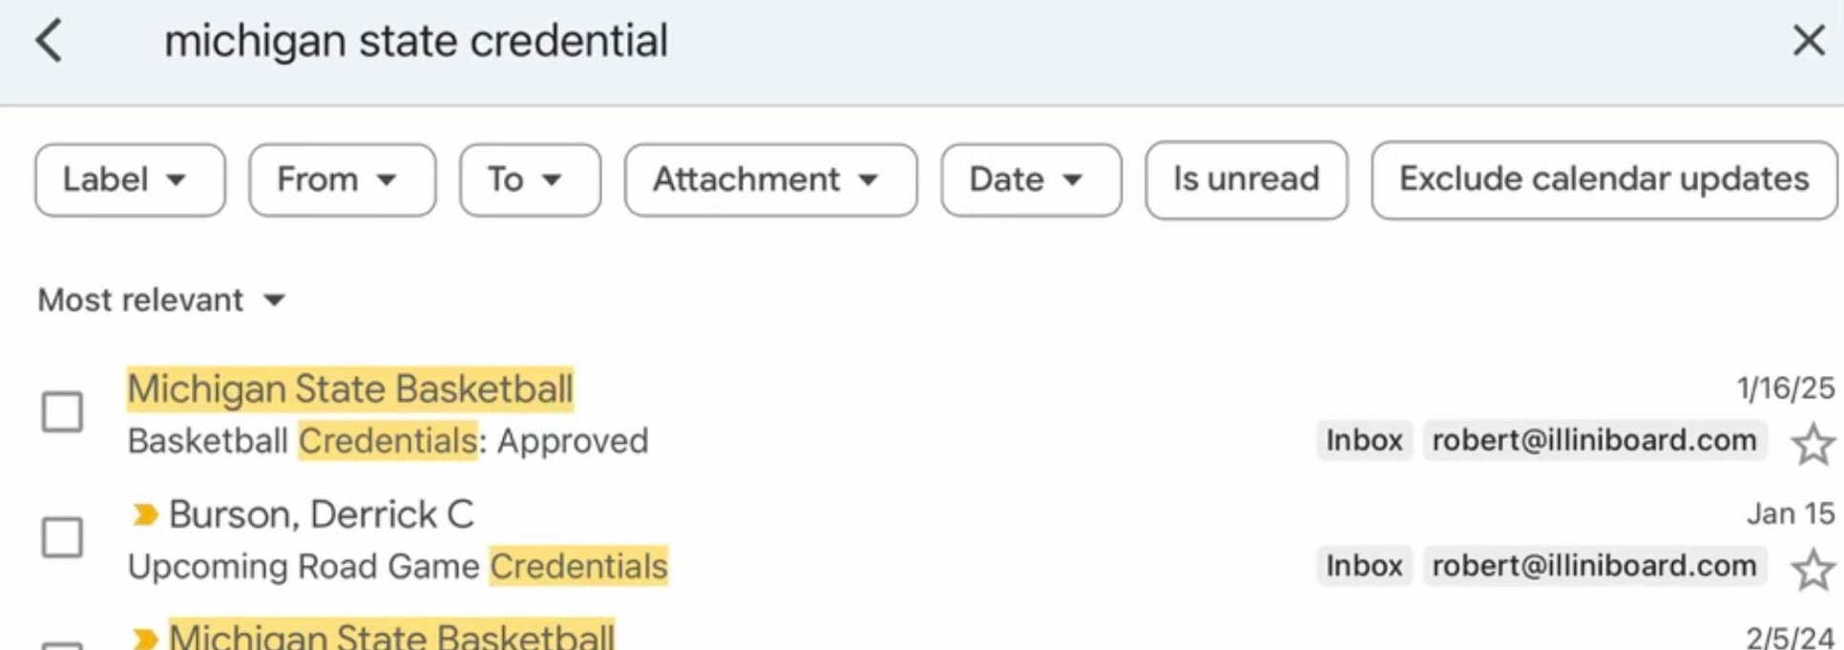
Task: Select the Basketball Credentials: Approved email checkbox
Action: point(62,412)
